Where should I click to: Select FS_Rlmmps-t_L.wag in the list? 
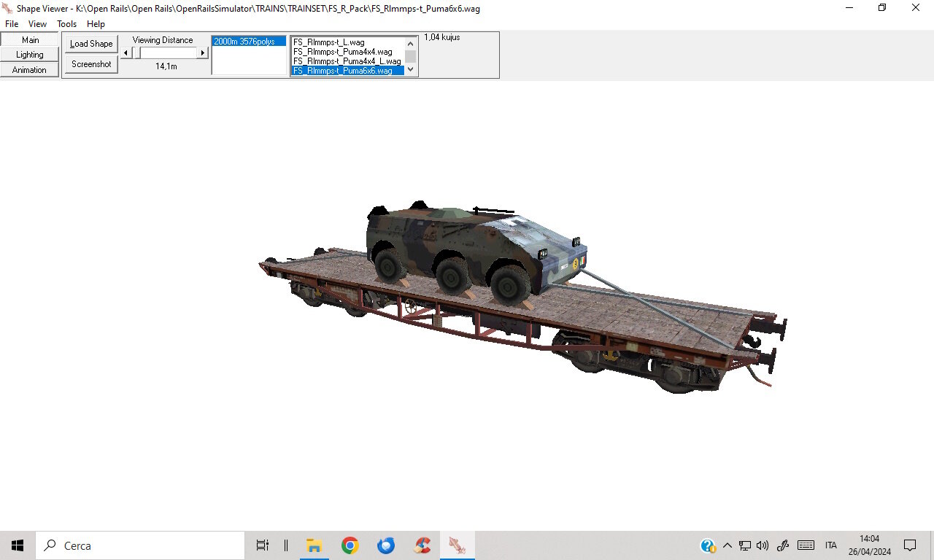348,42
